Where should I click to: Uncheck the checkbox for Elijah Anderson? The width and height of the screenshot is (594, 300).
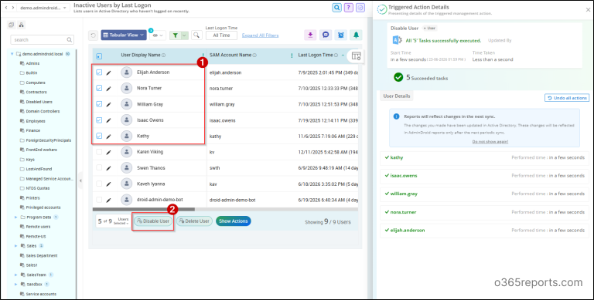pyautogui.click(x=99, y=72)
